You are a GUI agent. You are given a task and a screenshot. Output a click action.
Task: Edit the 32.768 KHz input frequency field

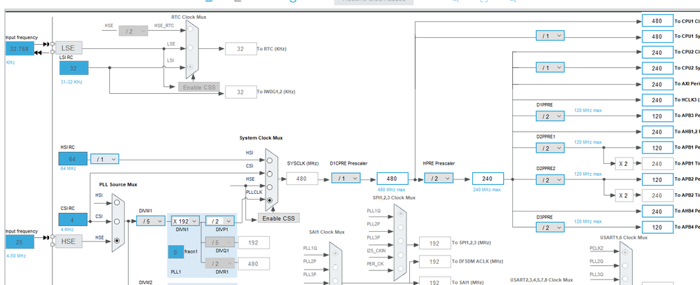19,48
